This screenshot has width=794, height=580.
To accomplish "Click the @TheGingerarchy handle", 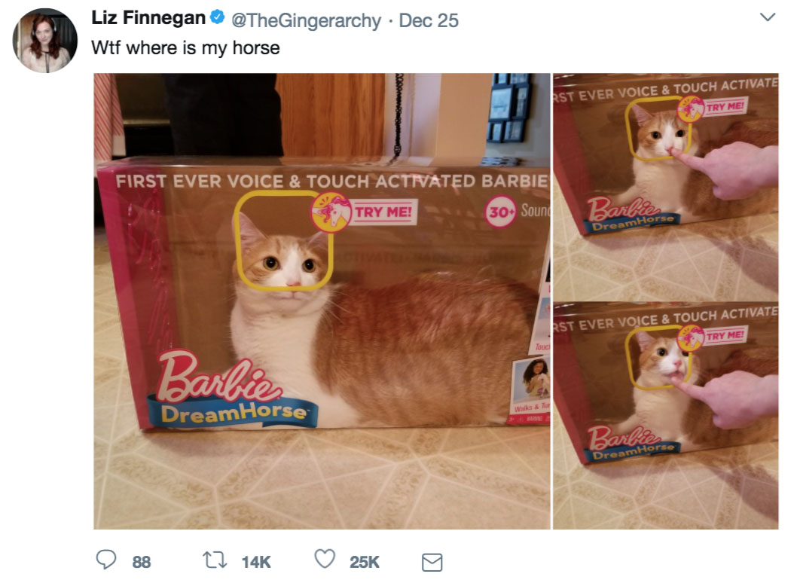I will [306, 20].
